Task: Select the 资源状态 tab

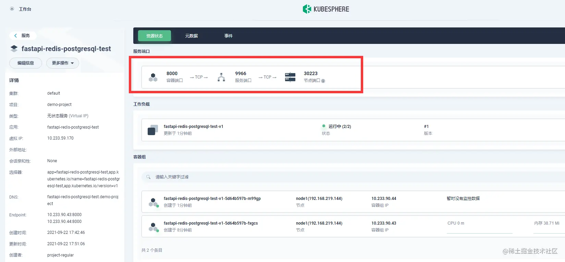Action: pyautogui.click(x=155, y=36)
